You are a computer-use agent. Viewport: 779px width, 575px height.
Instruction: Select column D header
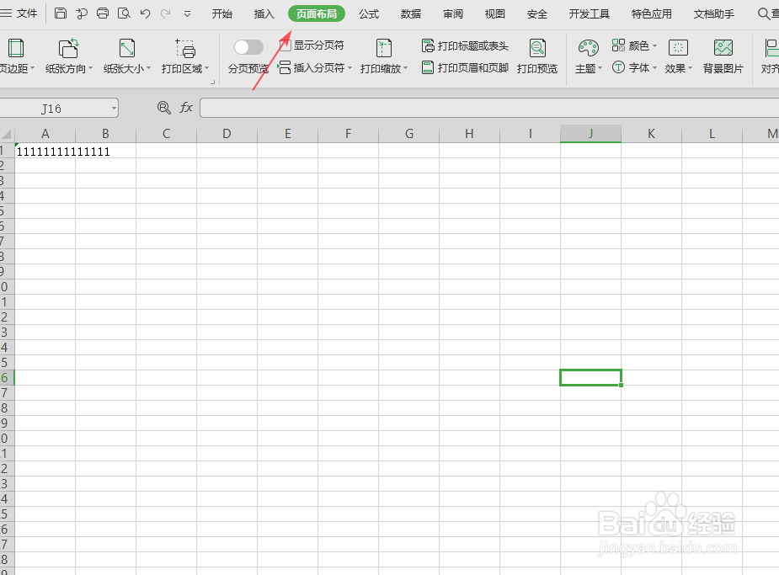tap(227, 134)
